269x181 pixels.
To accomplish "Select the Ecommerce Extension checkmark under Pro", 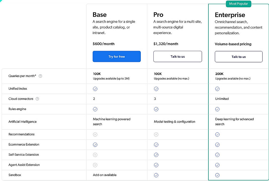I will (x=156, y=145).
